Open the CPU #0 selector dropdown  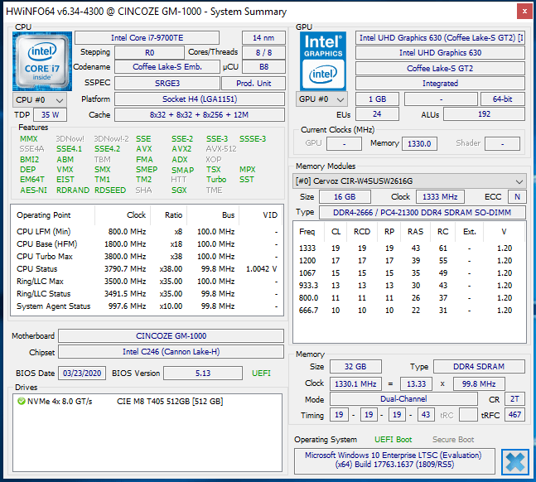40,100
